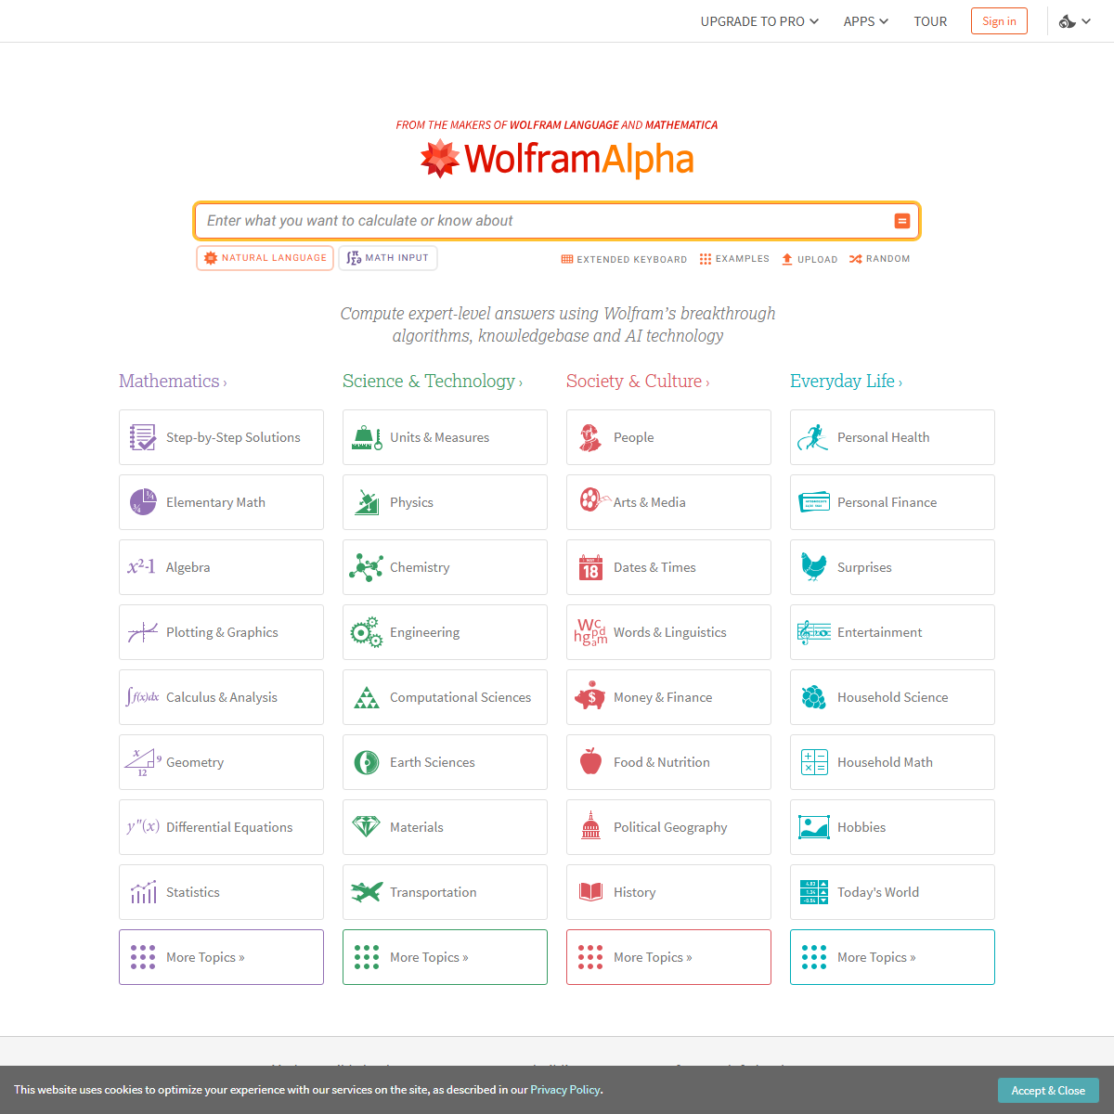1114x1114 pixels.
Task: Open the Upgrade to Pro dropdown
Action: [x=759, y=21]
